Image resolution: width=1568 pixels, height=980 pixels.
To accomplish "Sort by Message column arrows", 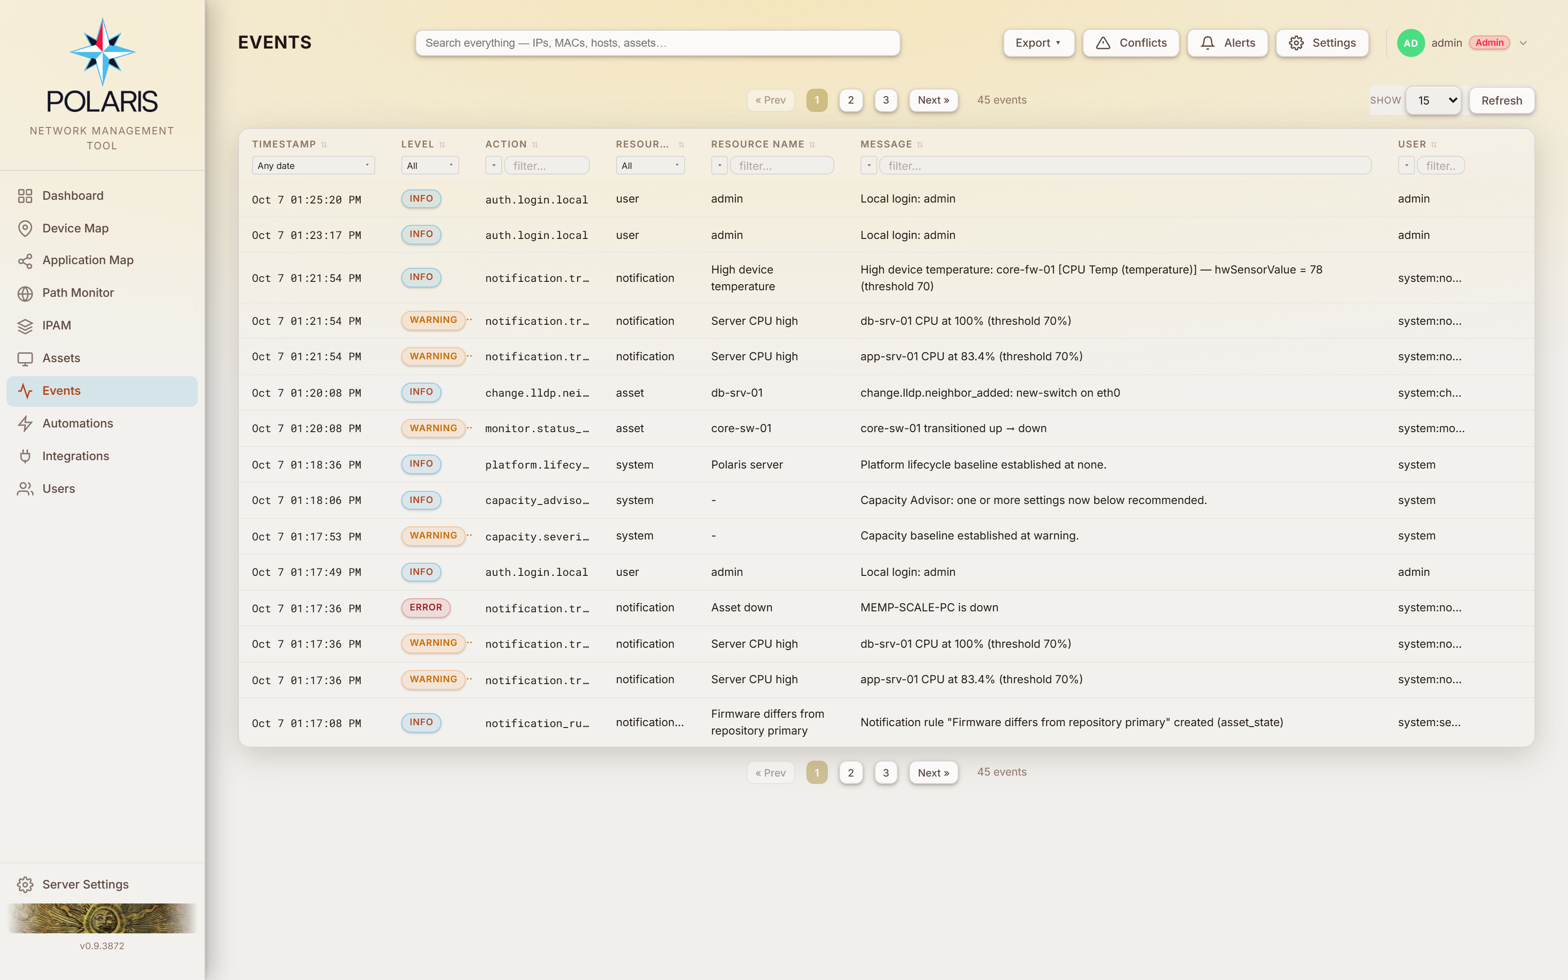I will pyautogui.click(x=919, y=145).
